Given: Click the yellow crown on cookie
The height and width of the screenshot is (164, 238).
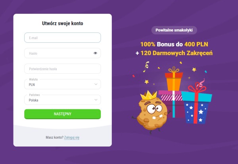Looking at the screenshot, I should point(149,95).
